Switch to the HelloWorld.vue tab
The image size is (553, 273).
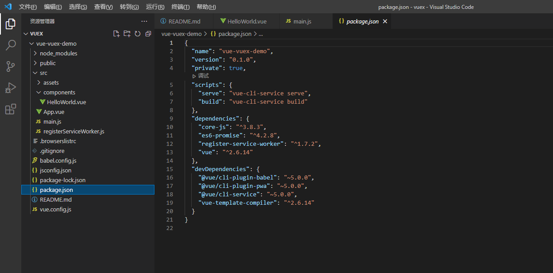246,21
